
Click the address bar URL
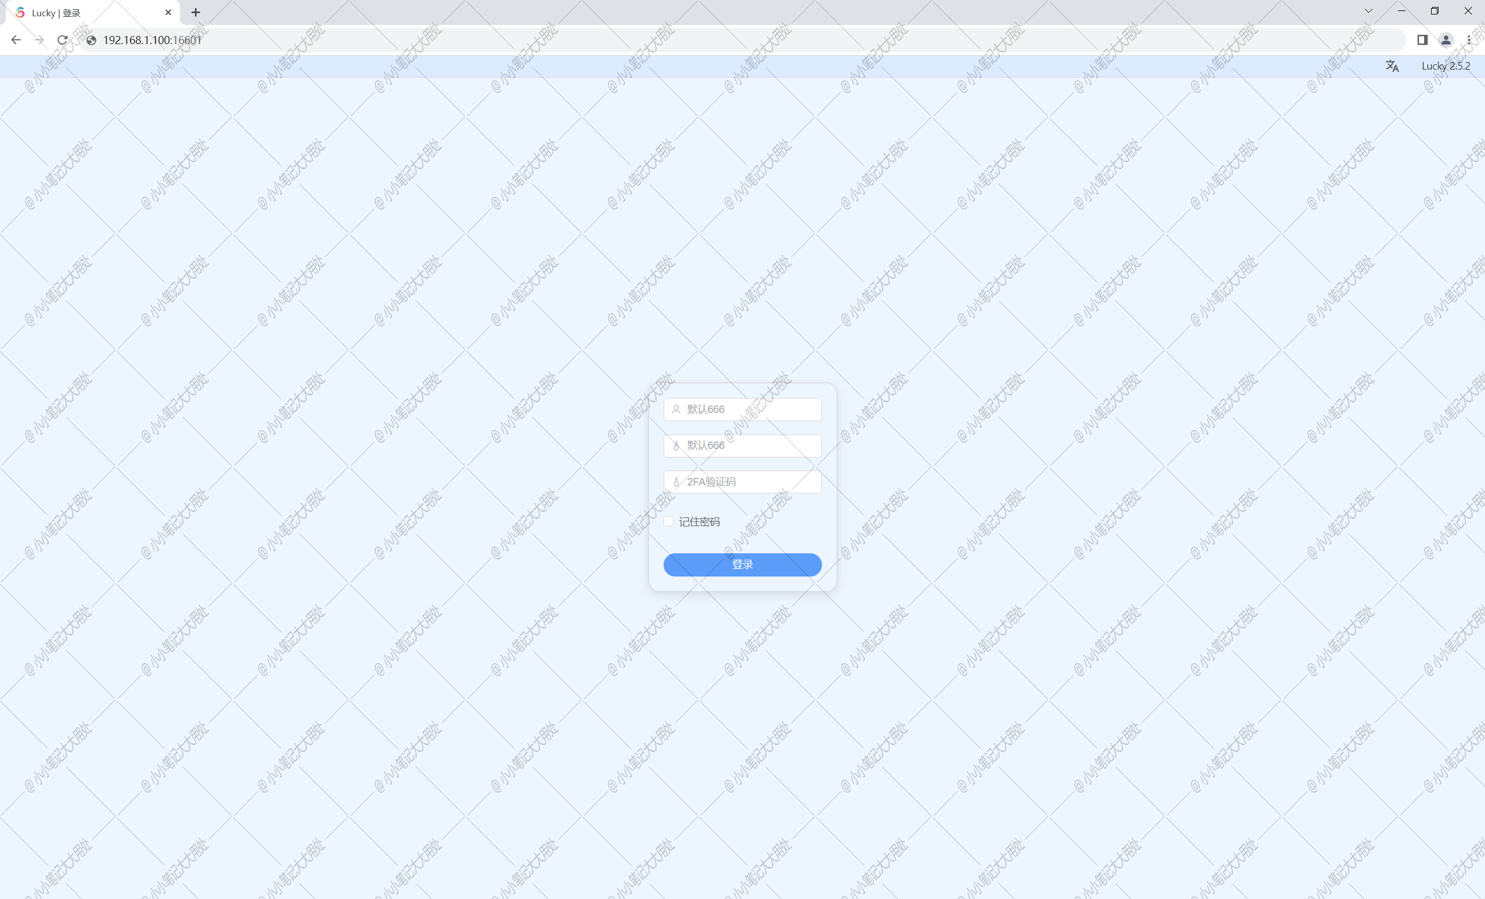(152, 41)
